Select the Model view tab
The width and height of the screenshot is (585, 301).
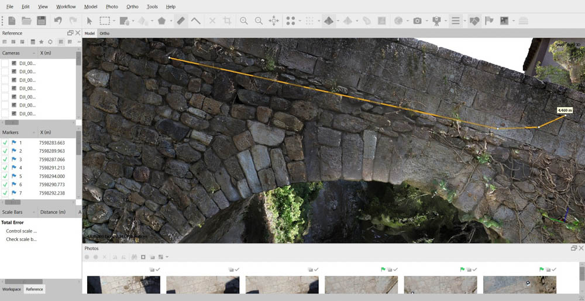pos(90,33)
